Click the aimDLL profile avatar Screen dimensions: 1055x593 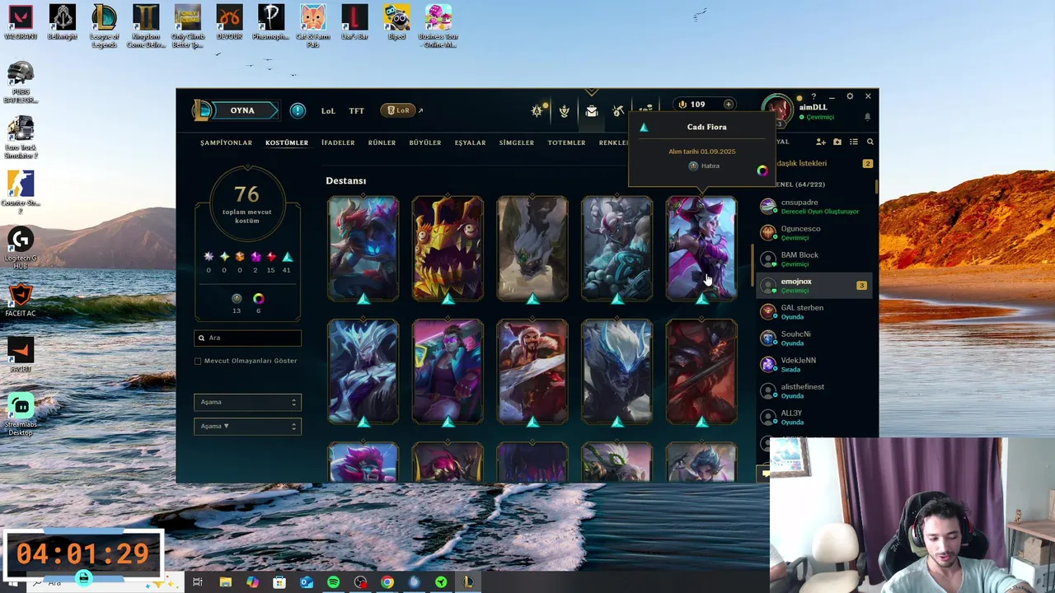[776, 110]
